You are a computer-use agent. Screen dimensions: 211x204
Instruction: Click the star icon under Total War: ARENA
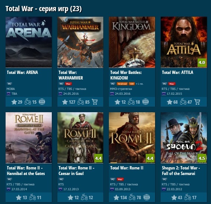[14, 102]
